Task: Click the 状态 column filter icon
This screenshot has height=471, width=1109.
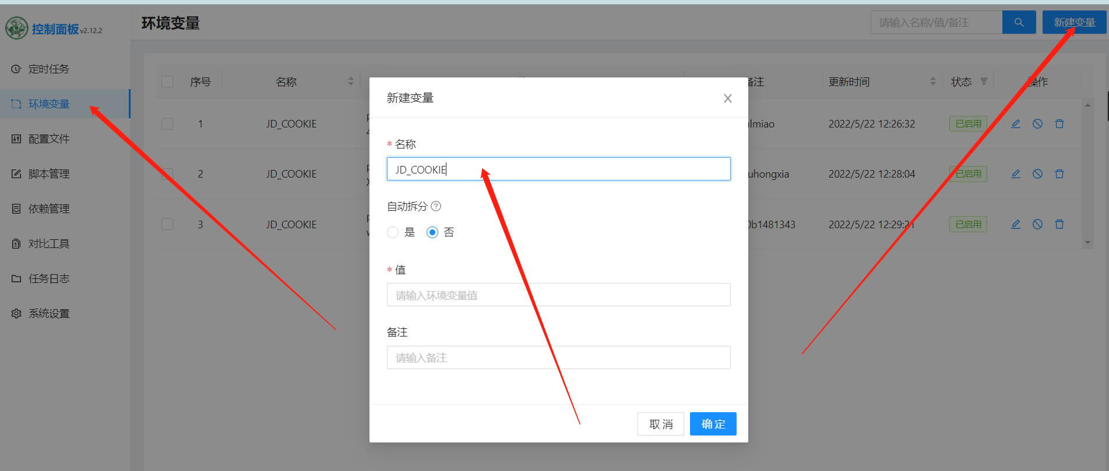Action: click(x=984, y=82)
